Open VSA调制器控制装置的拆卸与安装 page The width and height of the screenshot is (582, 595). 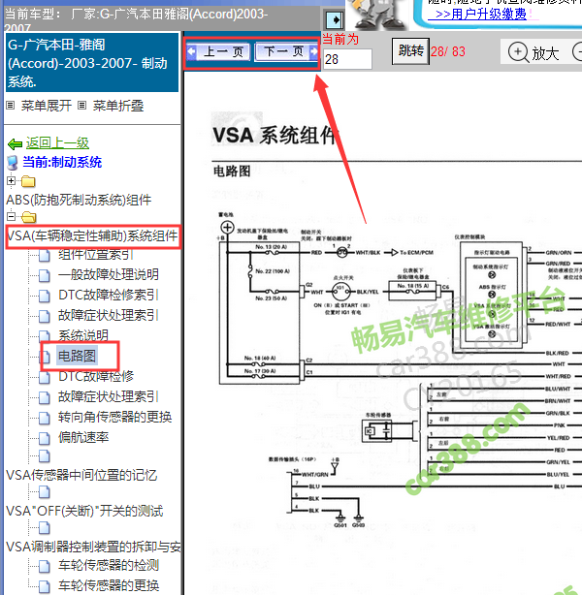pos(93,547)
